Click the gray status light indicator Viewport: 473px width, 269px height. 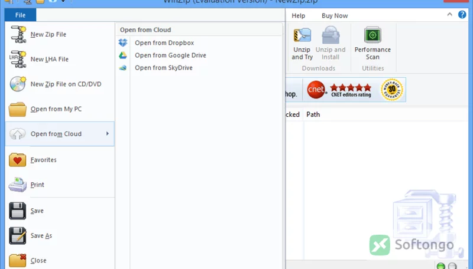(452, 266)
